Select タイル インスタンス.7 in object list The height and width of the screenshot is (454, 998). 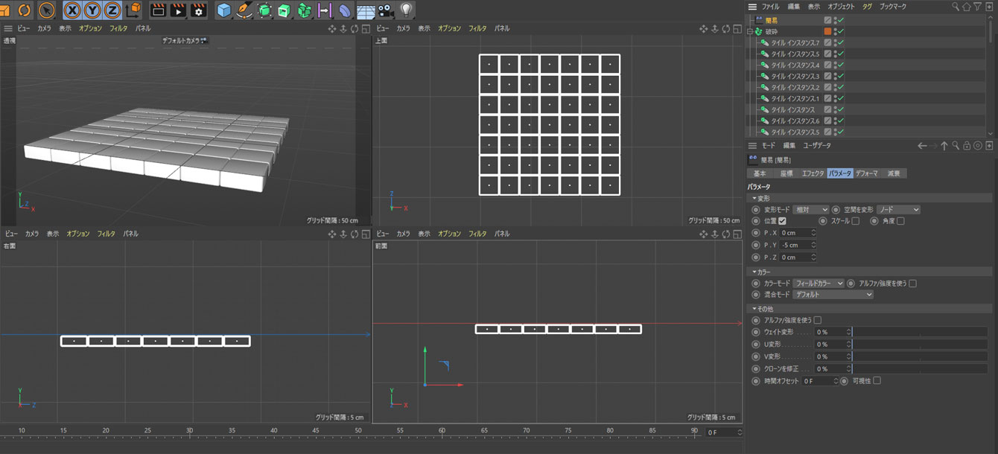[795, 43]
